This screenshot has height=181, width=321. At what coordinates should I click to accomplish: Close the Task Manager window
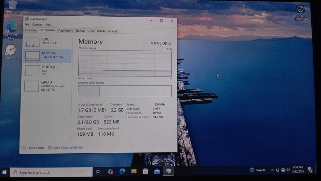172,21
